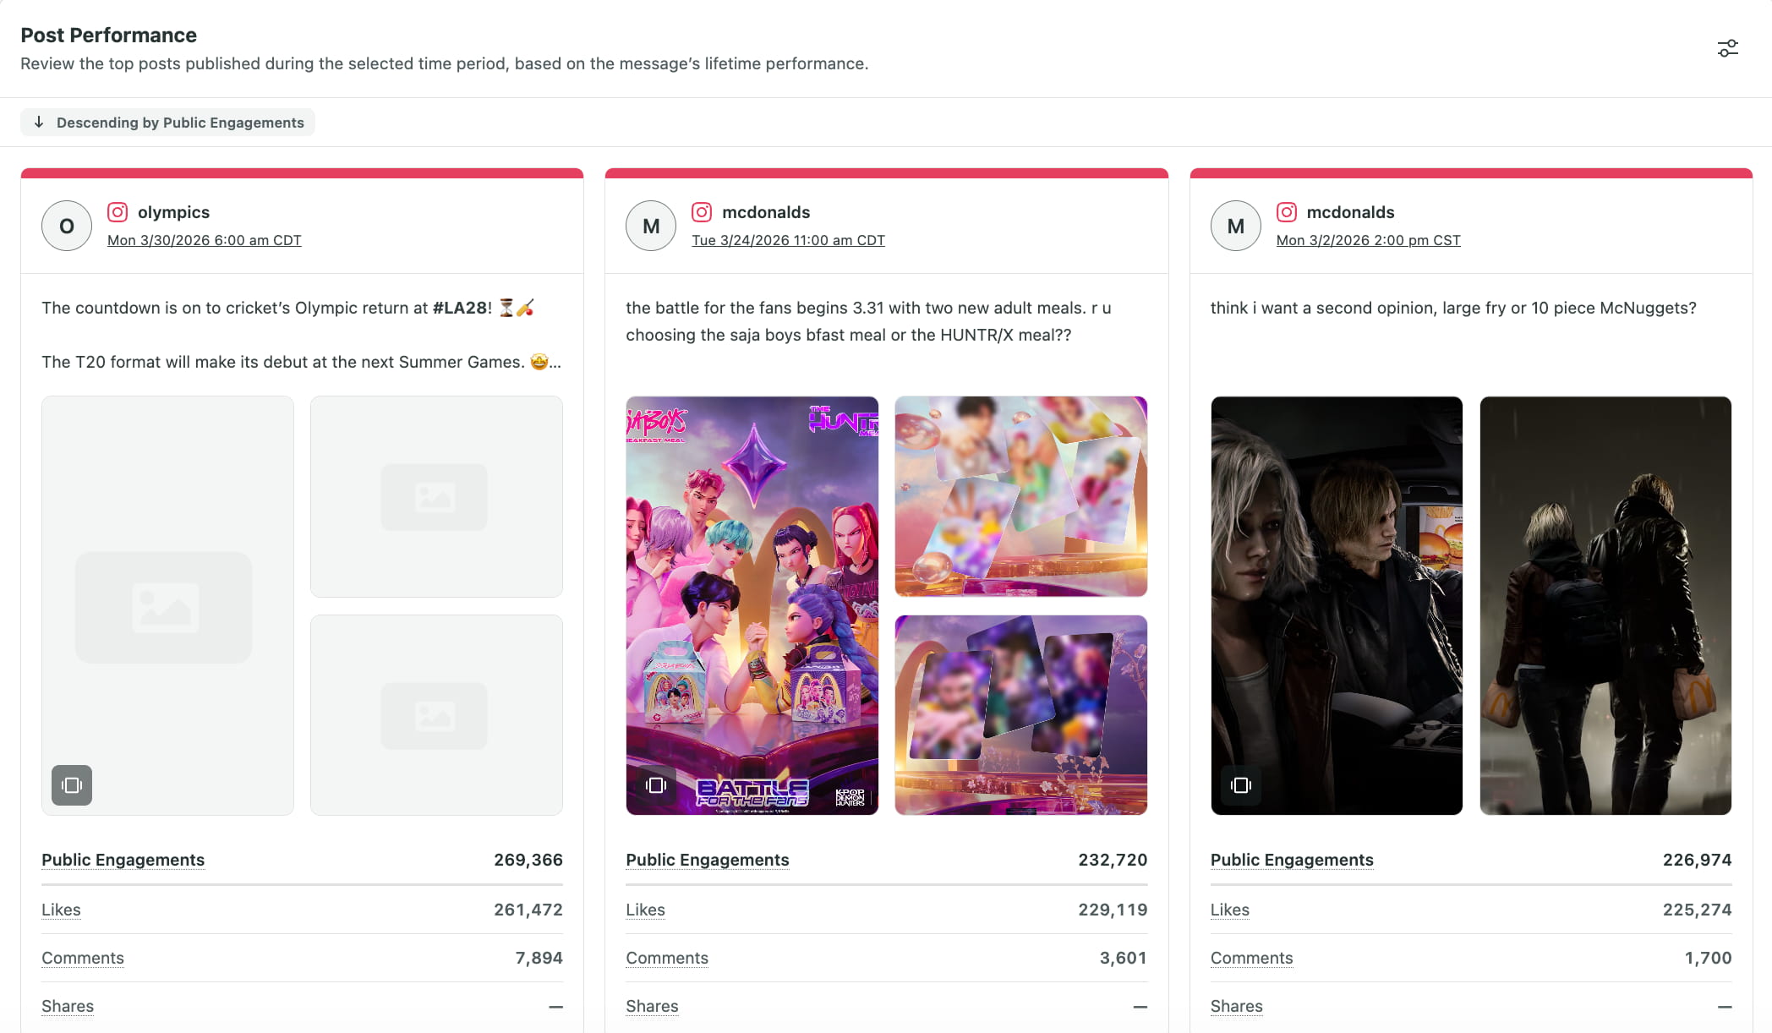This screenshot has width=1772, height=1033.
Task: Click the red bar atop the olympics post card
Action: click(x=302, y=173)
